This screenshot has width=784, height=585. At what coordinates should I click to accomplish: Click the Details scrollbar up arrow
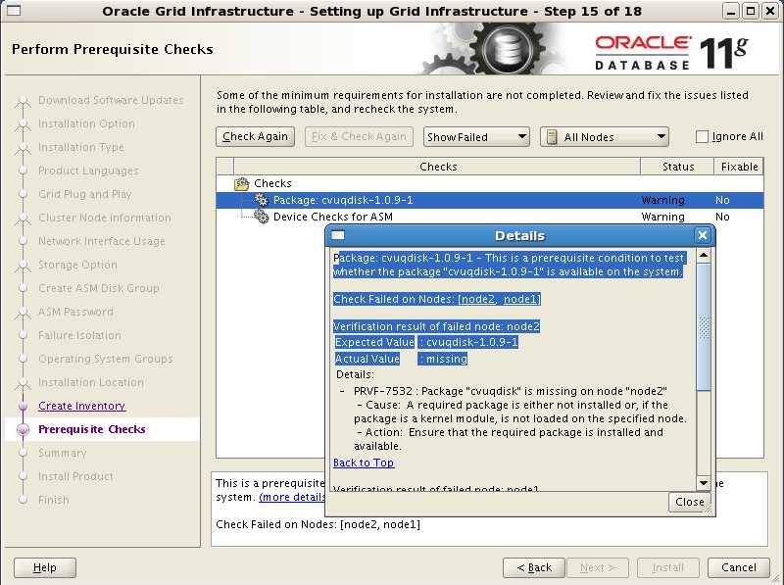click(704, 256)
